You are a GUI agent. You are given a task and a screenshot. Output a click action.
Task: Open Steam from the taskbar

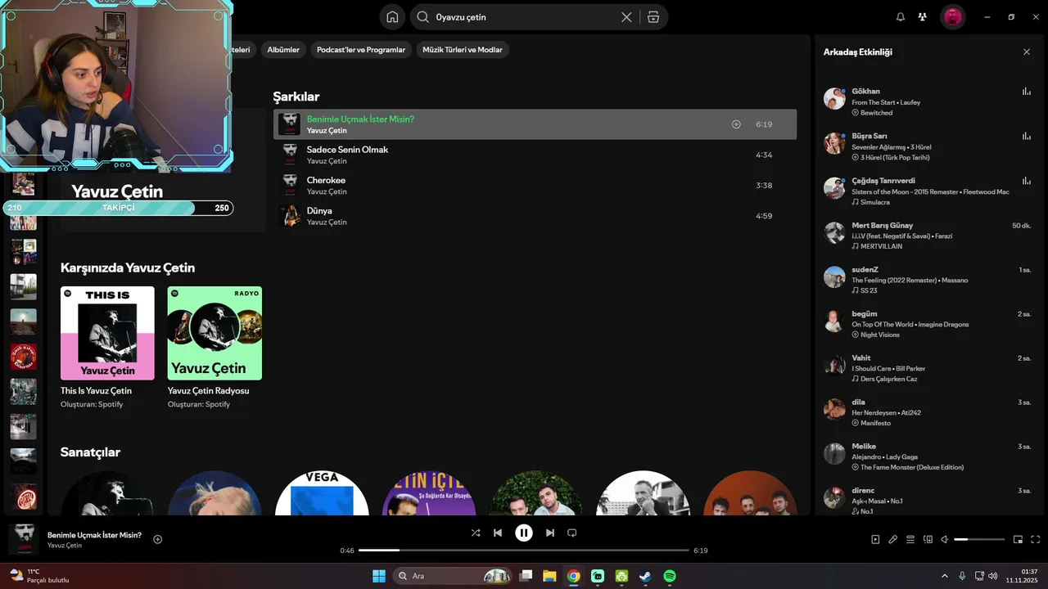[x=645, y=576]
